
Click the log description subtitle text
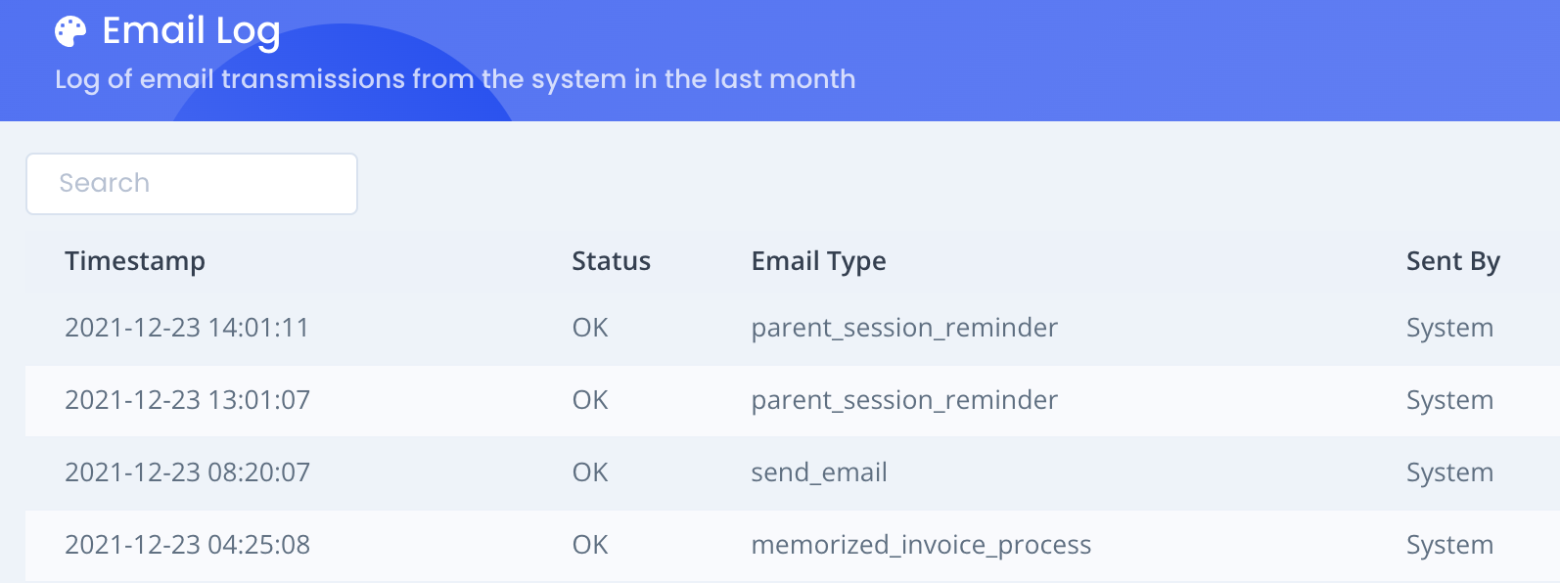(455, 79)
